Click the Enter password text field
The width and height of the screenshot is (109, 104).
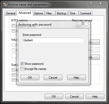pyautogui.click(x=53, y=40)
